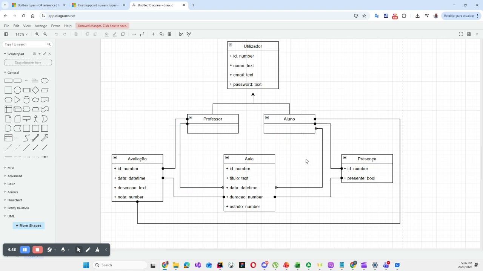This screenshot has width=483, height=271.
Task: Expand the Basic shapes section
Action: (x=10, y=184)
